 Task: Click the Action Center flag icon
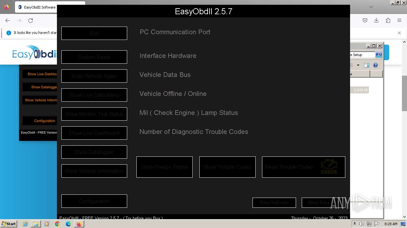click(376, 224)
